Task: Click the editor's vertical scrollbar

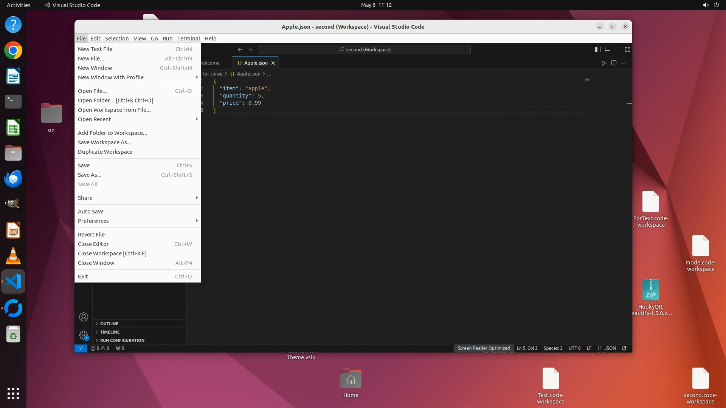Action: 630,189
